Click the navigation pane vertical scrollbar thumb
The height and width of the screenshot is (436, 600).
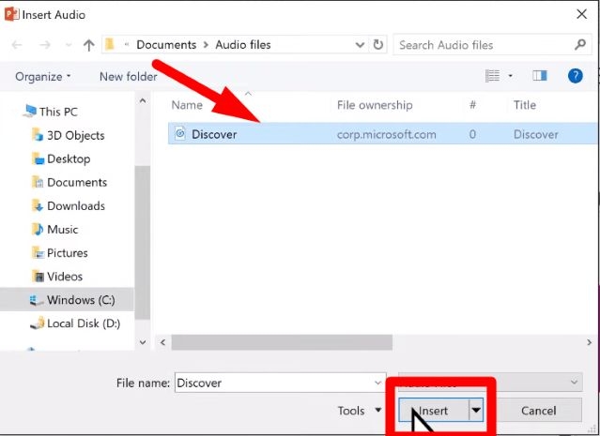click(143, 243)
